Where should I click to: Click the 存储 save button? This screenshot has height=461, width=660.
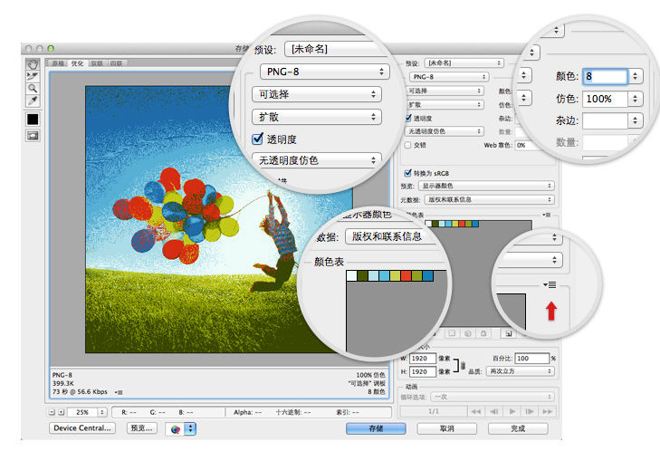[376, 428]
